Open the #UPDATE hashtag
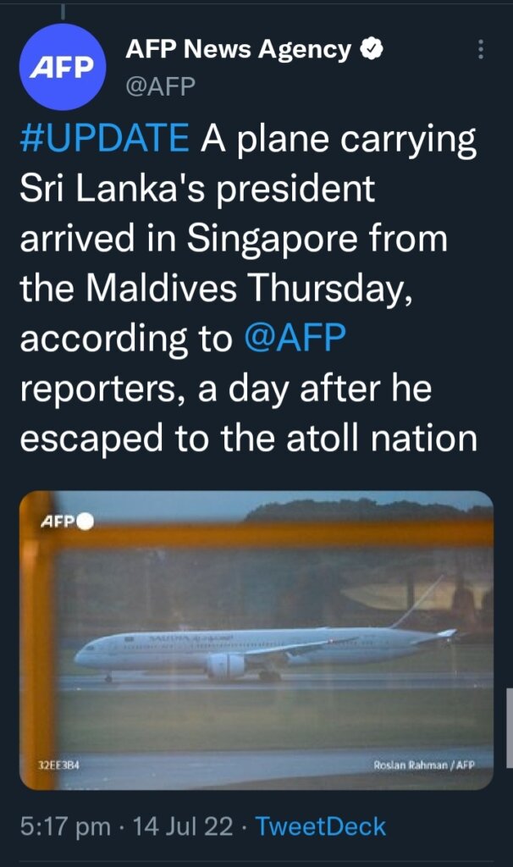Viewport: 513px width, 867px height. tap(104, 138)
